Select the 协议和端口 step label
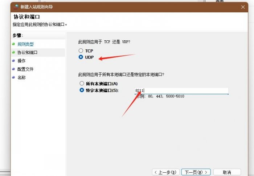The height and width of the screenshot is (176, 254). tap(28, 52)
